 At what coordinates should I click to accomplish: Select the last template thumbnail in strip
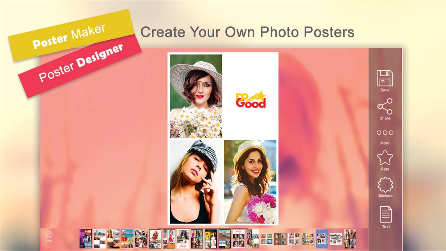[x=350, y=239]
